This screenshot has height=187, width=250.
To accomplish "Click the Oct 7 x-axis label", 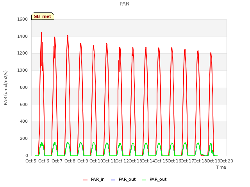I will pyautogui.click(x=57, y=161).
